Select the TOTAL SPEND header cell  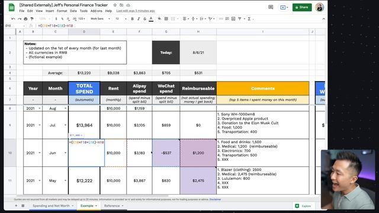pos(84,88)
